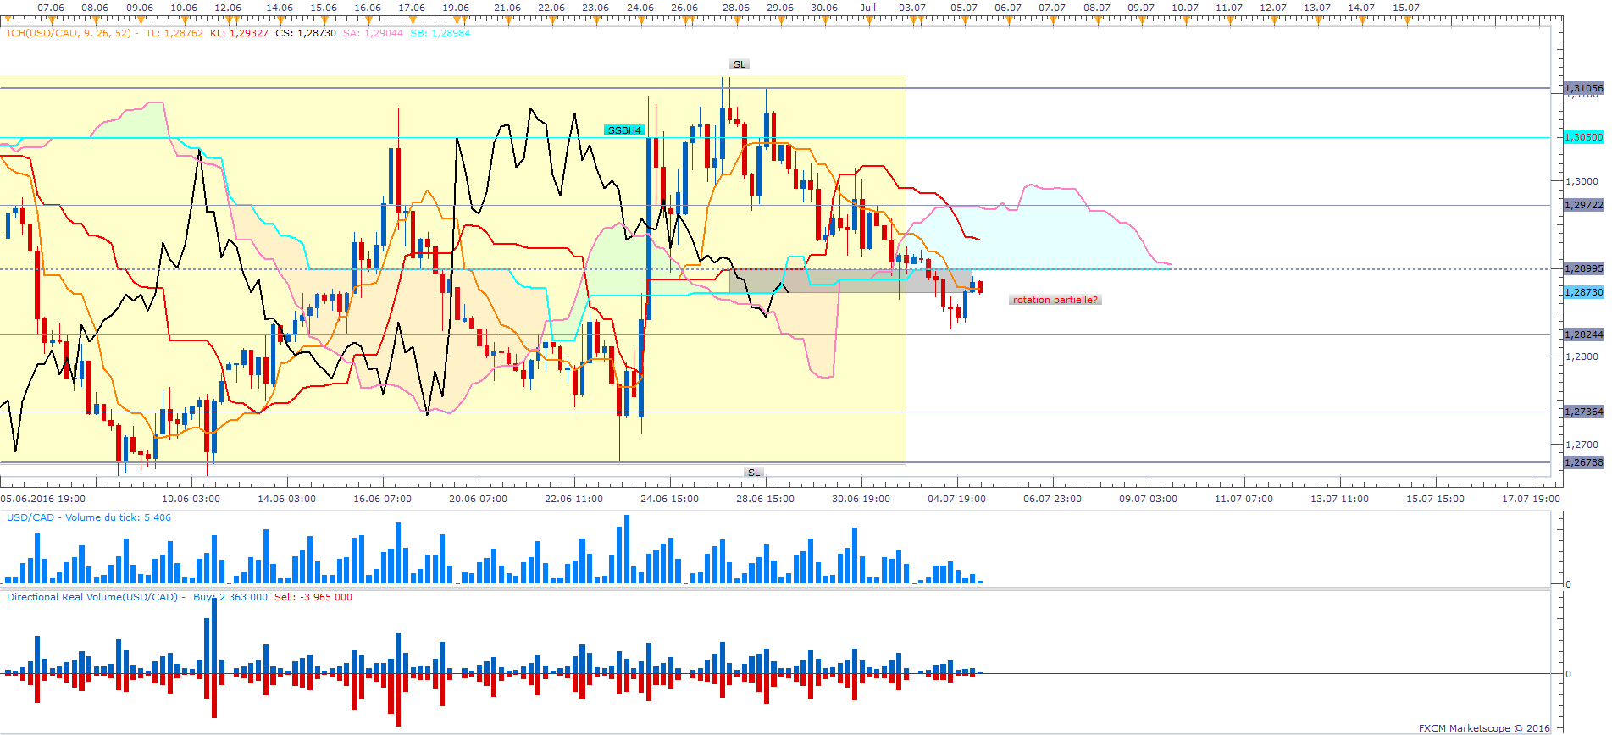Select the CS: 1,28730 legend value
The image size is (1612, 735).
pos(306,33)
